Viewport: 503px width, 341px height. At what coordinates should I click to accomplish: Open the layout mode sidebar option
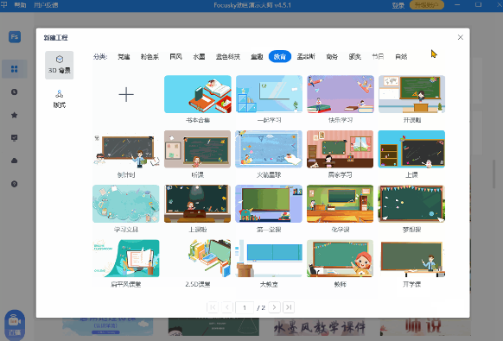point(59,98)
